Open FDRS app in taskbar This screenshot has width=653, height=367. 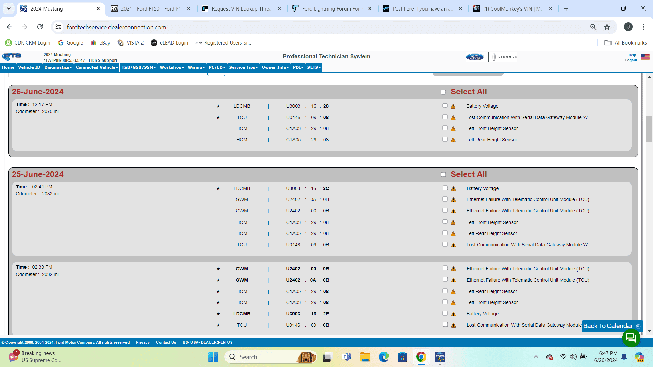[x=440, y=357]
